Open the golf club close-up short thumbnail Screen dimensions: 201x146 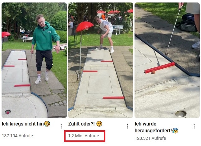(x=167, y=60)
